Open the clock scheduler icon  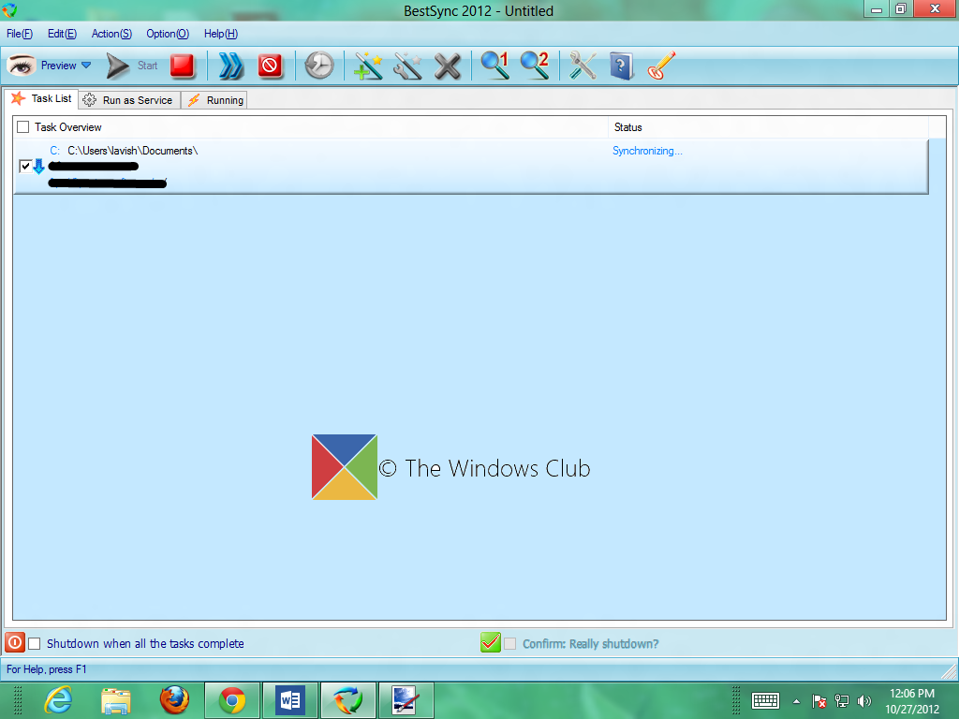click(x=318, y=66)
